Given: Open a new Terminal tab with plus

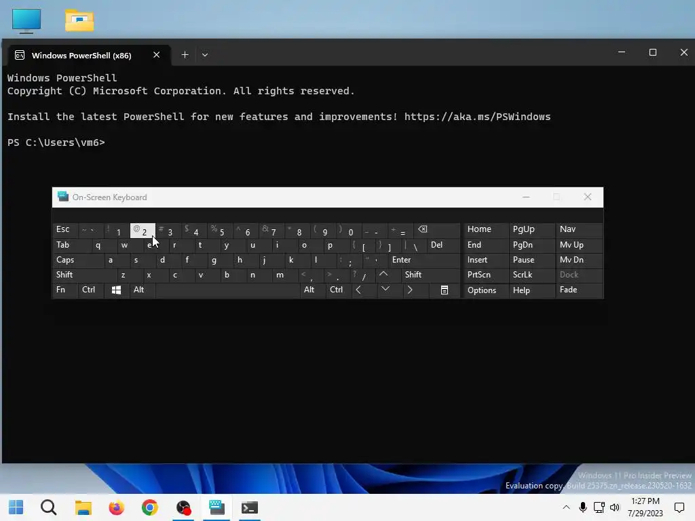Looking at the screenshot, I should pos(185,54).
